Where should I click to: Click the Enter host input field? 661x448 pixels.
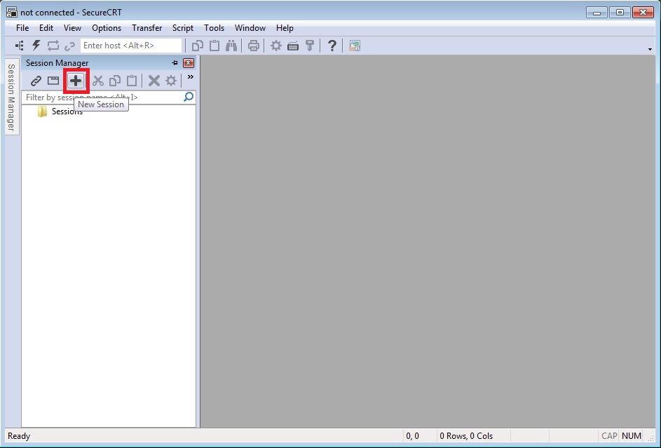[131, 46]
